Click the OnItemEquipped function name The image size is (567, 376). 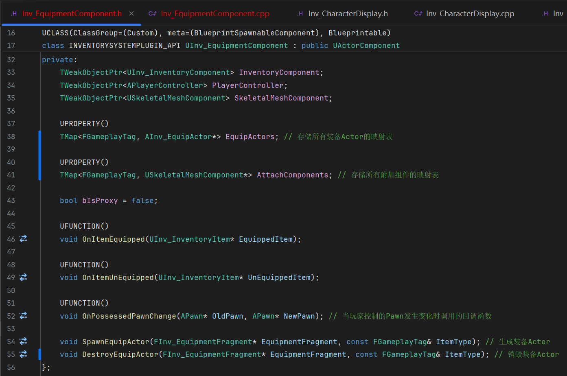coord(114,239)
